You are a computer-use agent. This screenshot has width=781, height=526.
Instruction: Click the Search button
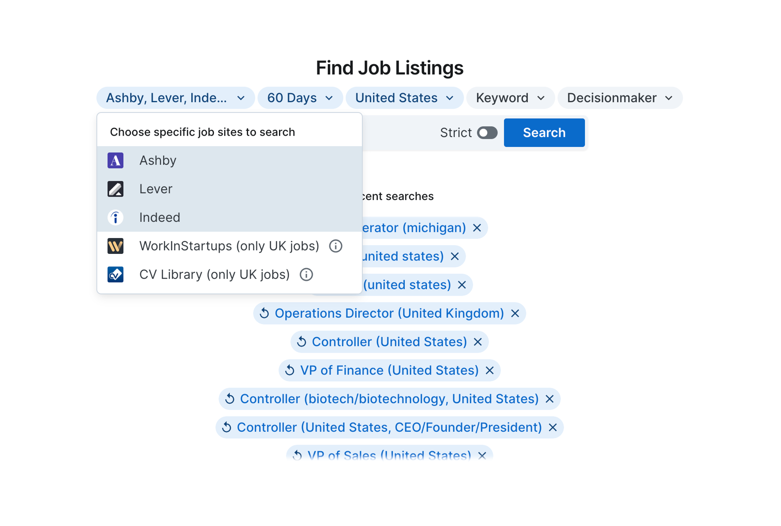pyautogui.click(x=544, y=133)
